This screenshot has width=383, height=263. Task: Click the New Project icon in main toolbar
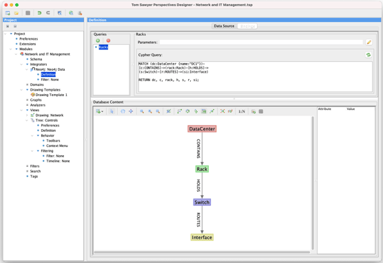[8, 13]
